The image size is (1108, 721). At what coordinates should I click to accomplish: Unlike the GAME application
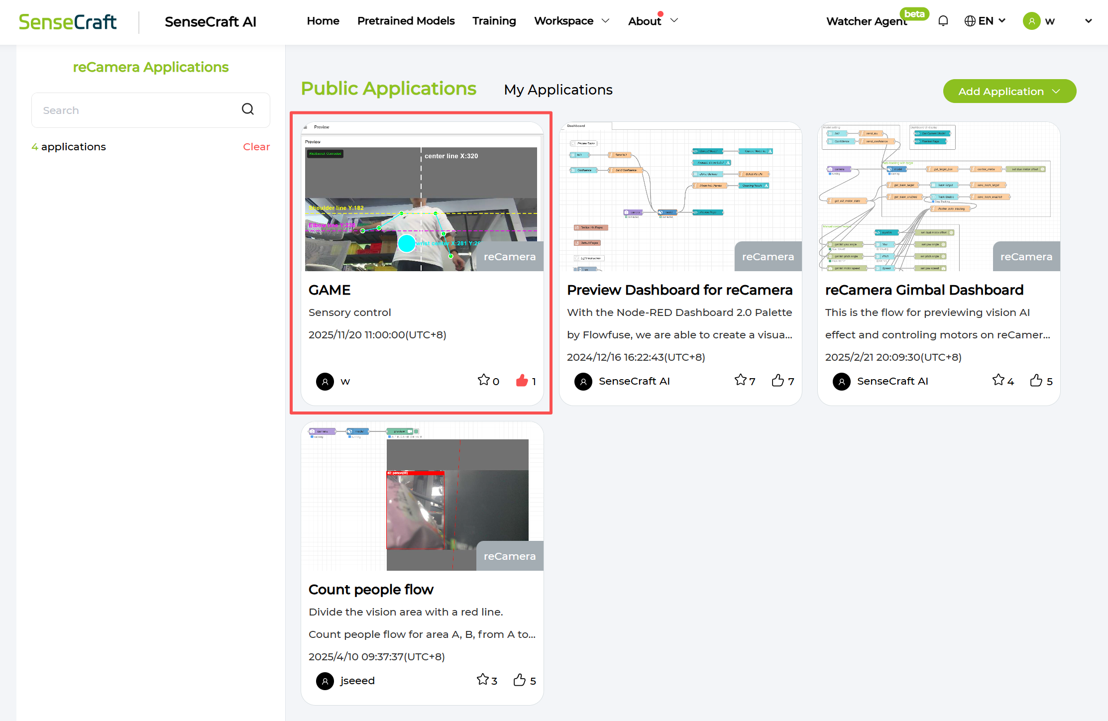[x=522, y=381]
